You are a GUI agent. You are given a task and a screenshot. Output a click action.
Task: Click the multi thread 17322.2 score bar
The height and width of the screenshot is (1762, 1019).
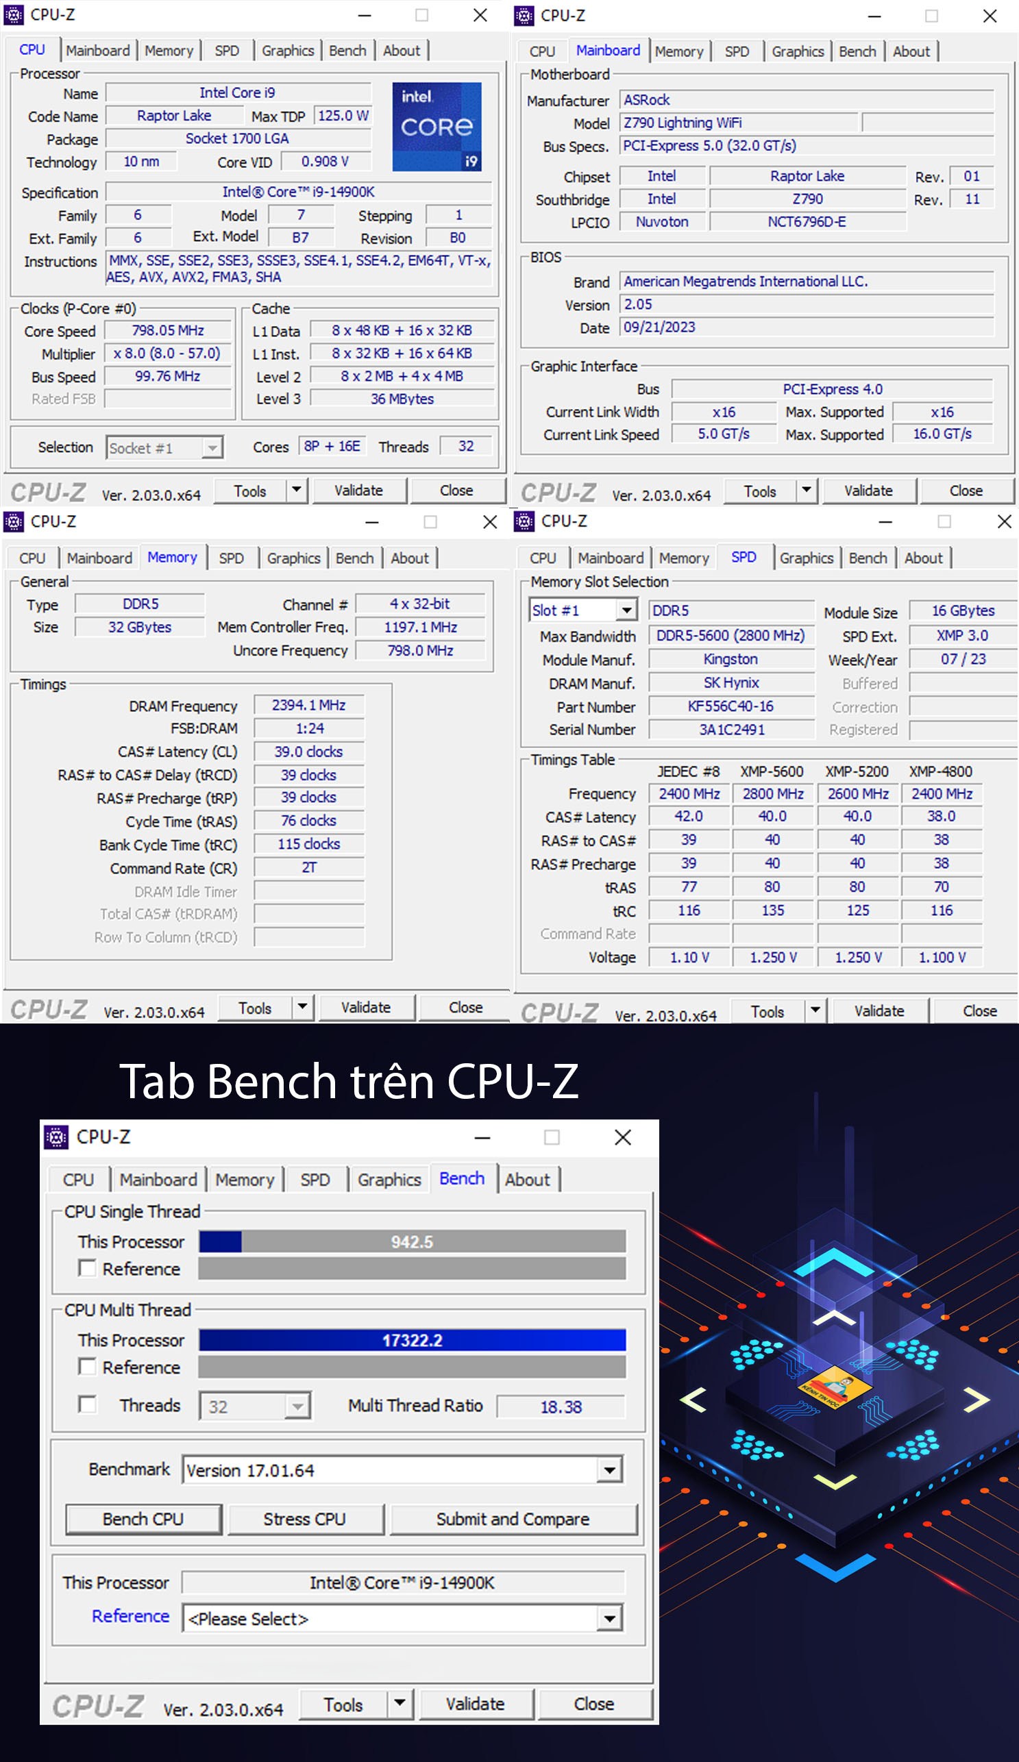pyautogui.click(x=412, y=1340)
